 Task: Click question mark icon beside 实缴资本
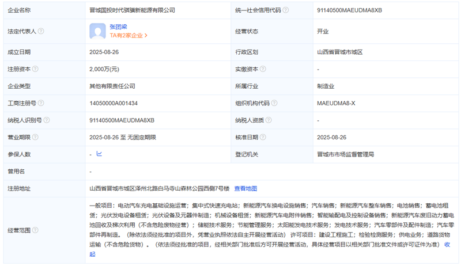[x=264, y=69]
